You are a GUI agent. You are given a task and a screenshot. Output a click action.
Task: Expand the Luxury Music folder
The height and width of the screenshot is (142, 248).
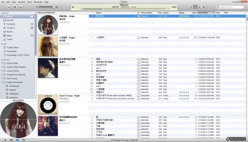pyautogui.click(x=2, y=71)
